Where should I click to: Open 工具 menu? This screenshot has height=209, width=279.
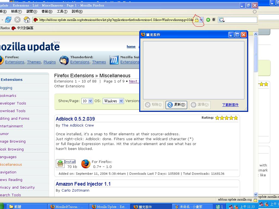62,11
